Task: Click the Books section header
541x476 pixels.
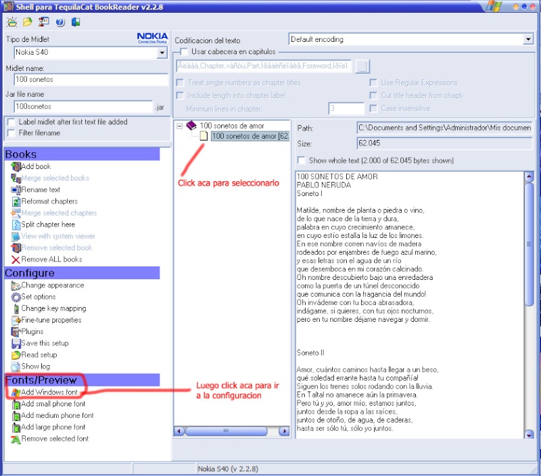Action: 82,154
